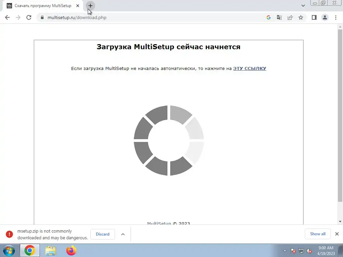Translate this page icon
Image resolution: width=343 pixels, height=257 pixels.
(x=279, y=17)
